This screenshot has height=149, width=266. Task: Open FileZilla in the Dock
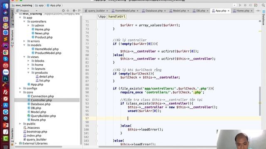pos(5,92)
